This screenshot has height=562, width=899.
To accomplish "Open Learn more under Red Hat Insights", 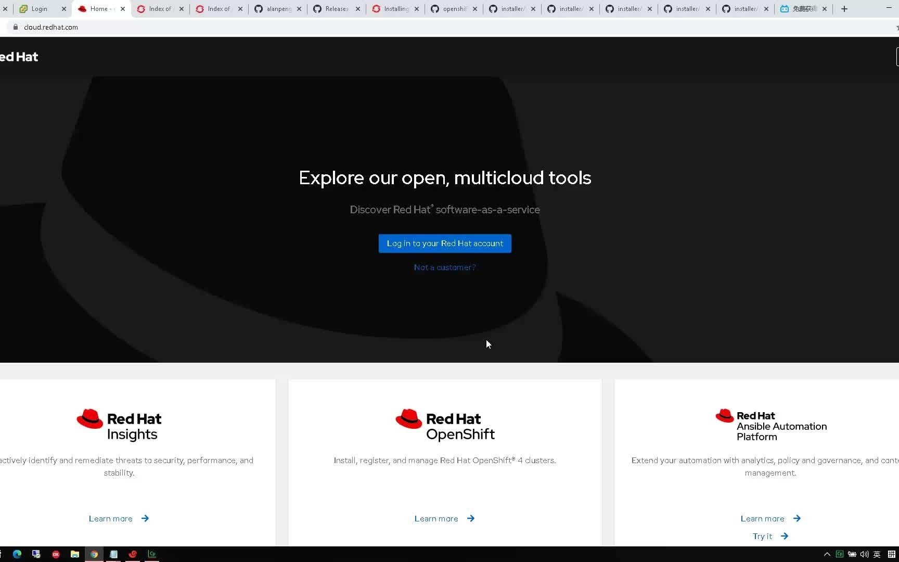I will pos(110,519).
